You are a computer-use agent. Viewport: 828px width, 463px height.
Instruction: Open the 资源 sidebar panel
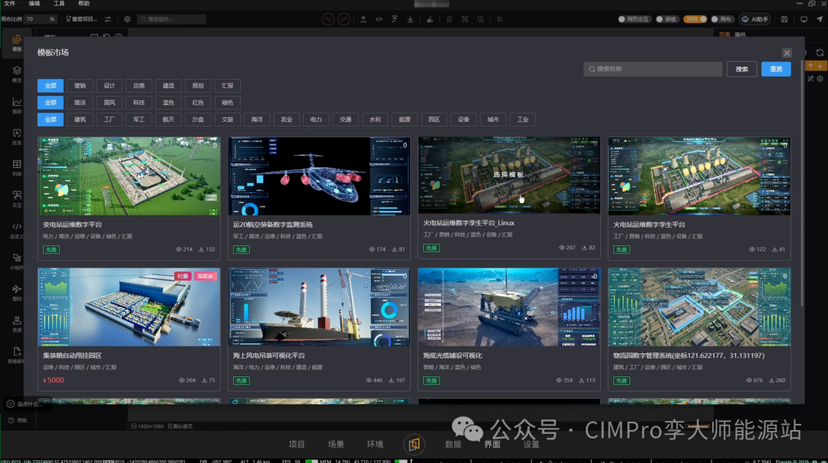click(x=17, y=323)
